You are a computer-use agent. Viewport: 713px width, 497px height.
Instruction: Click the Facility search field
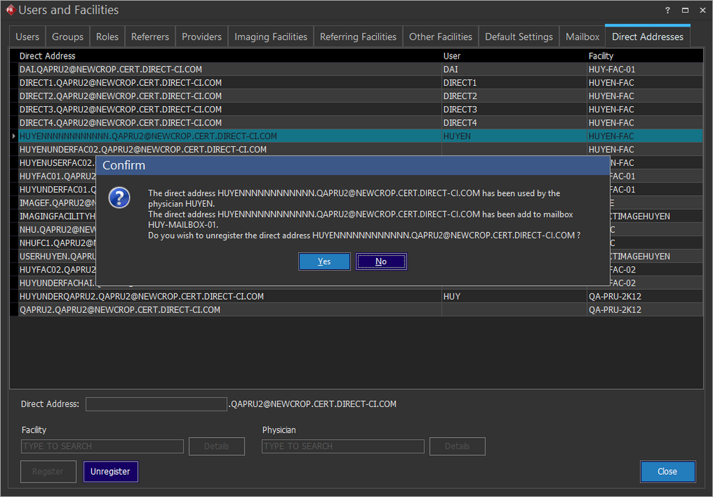click(x=102, y=446)
